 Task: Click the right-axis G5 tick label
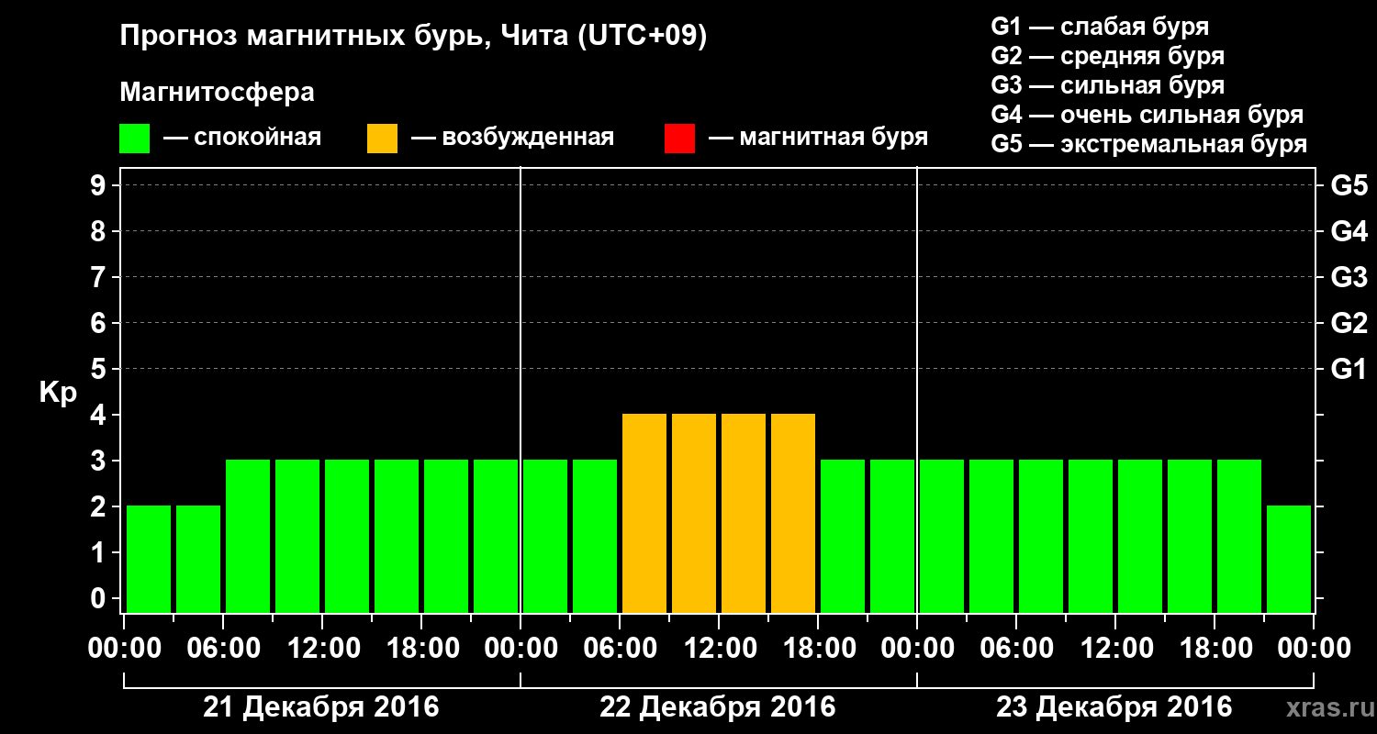click(1349, 185)
